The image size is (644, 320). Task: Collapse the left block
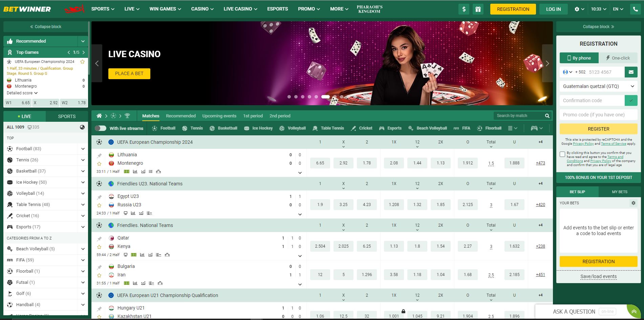pyautogui.click(x=46, y=26)
